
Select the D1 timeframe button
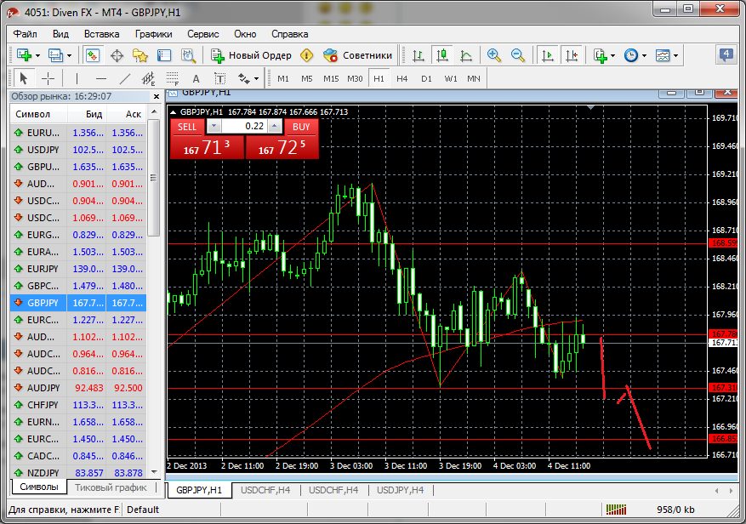pyautogui.click(x=426, y=78)
